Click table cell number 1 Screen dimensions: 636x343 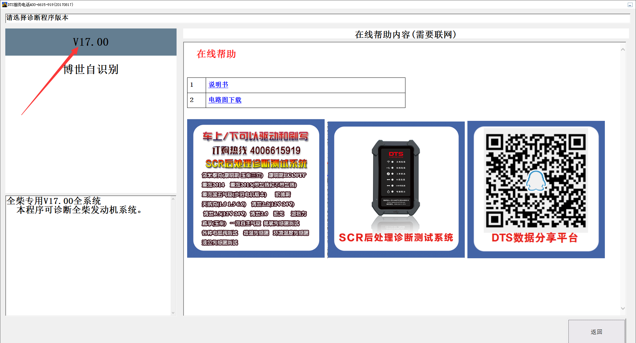pos(196,85)
